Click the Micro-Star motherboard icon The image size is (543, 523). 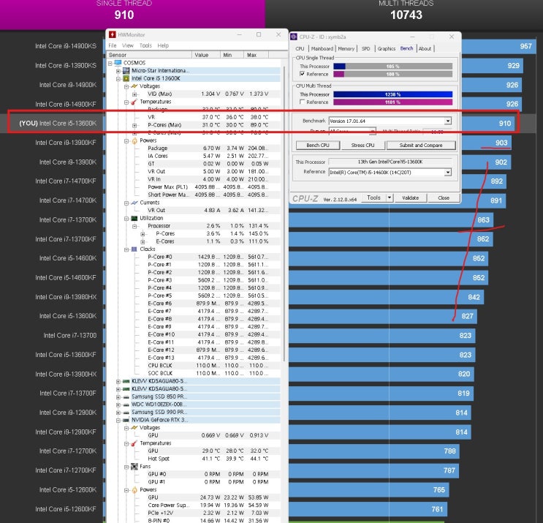click(126, 70)
